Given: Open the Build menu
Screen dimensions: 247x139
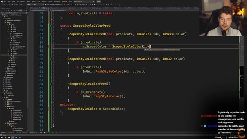Looking at the screenshot, I should 28,2.
